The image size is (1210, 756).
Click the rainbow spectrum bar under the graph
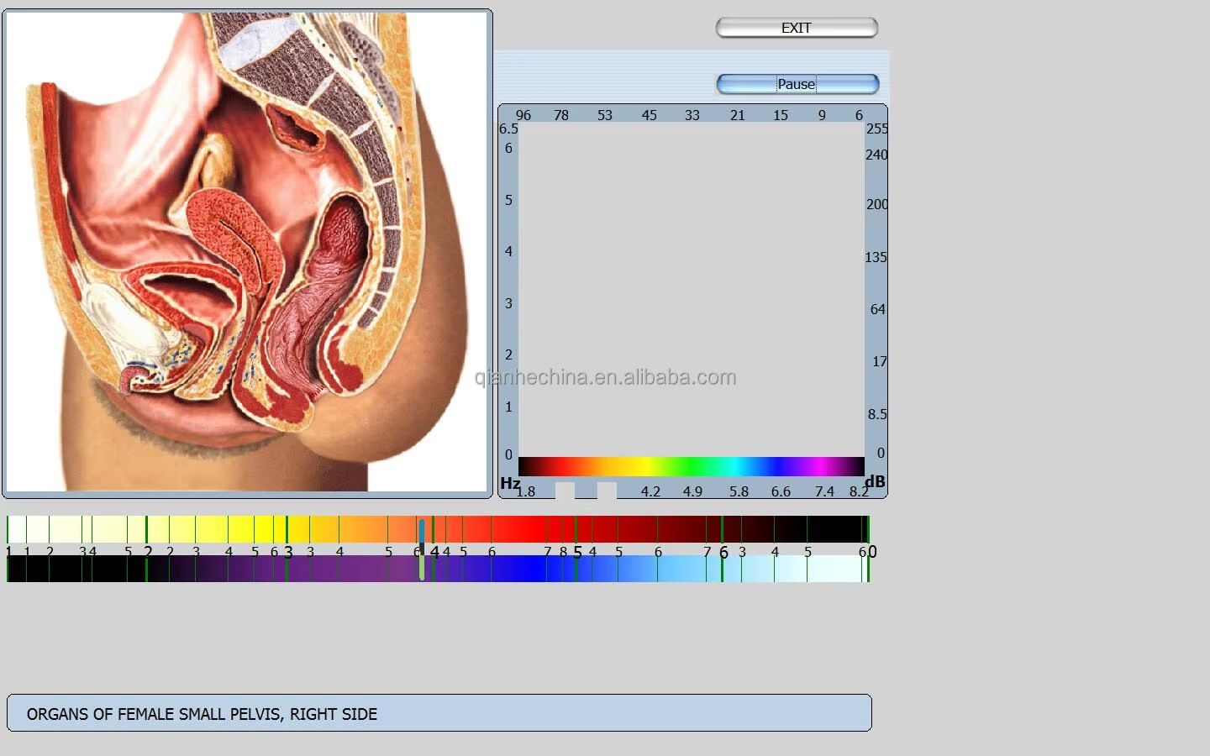pos(691,466)
